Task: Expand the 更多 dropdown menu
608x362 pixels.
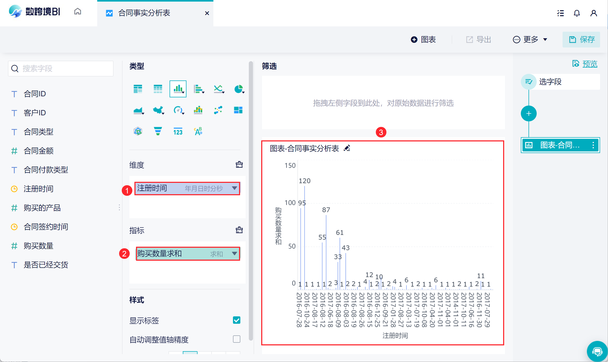Action: pyautogui.click(x=530, y=40)
